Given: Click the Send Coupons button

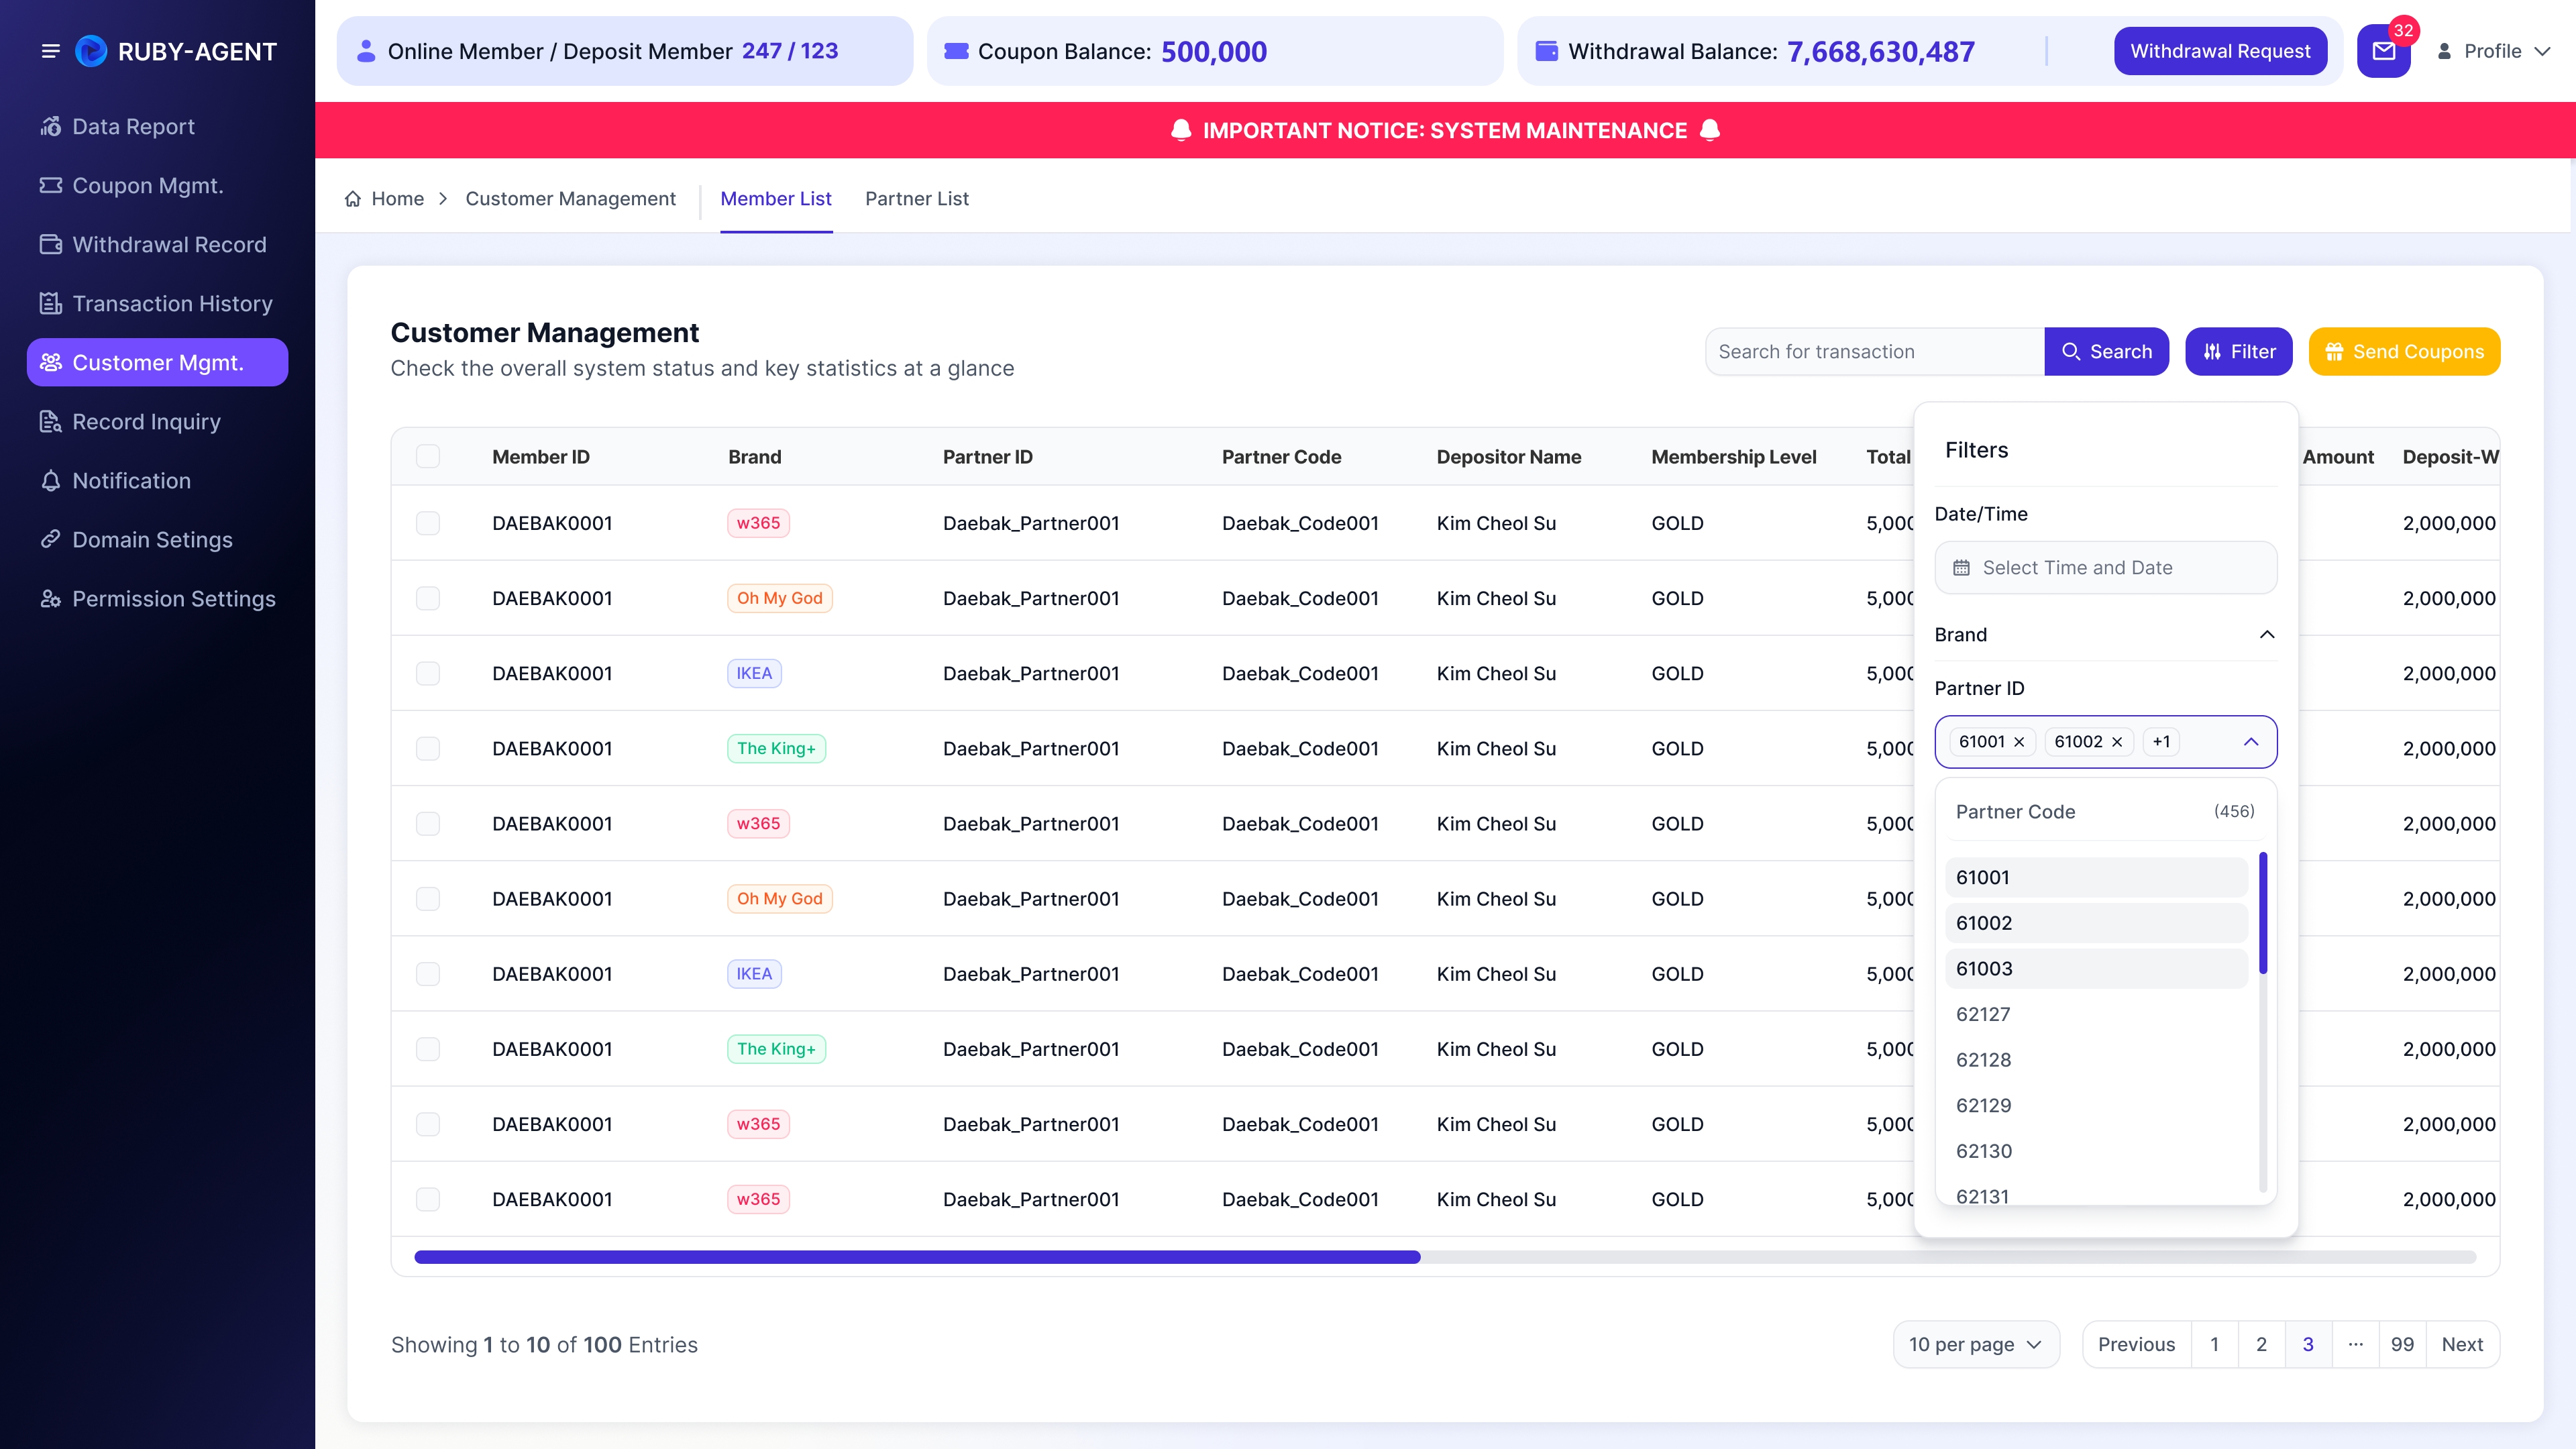Looking at the screenshot, I should coord(2404,352).
